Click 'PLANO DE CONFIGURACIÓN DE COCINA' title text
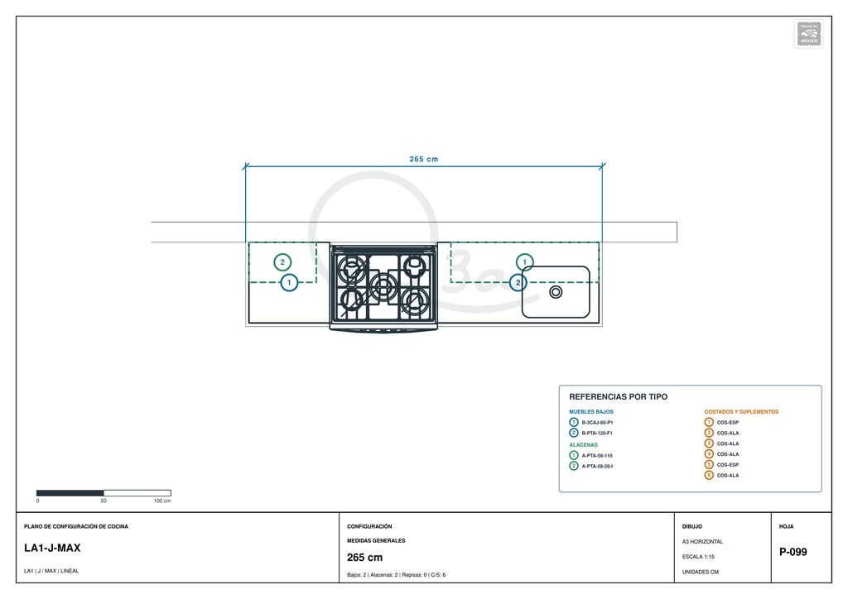848x599 pixels. pyautogui.click(x=76, y=527)
